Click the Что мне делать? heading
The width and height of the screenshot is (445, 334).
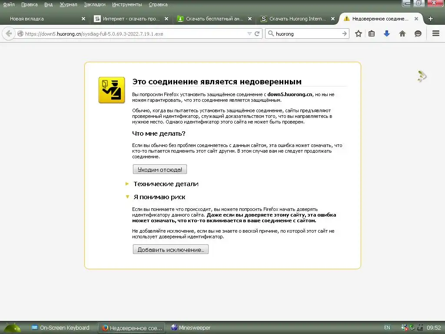click(159, 134)
